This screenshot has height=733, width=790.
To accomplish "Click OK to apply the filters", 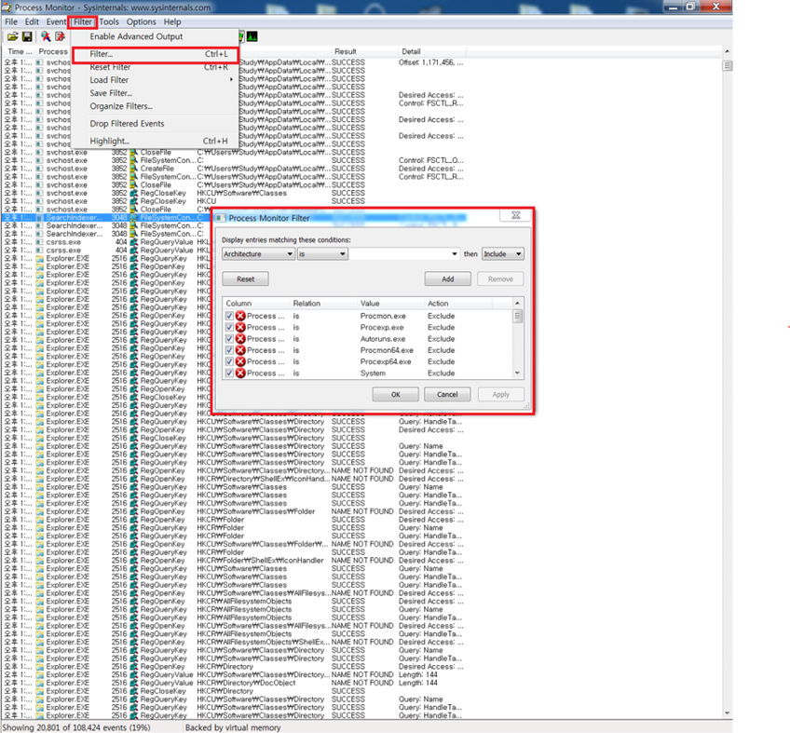I will click(x=395, y=394).
